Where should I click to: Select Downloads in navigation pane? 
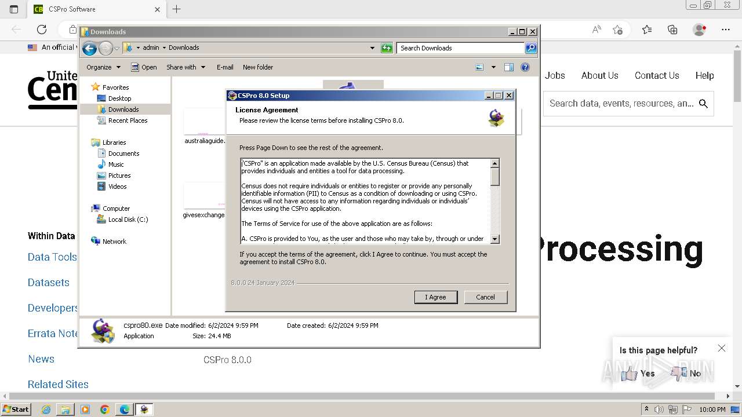[123, 109]
